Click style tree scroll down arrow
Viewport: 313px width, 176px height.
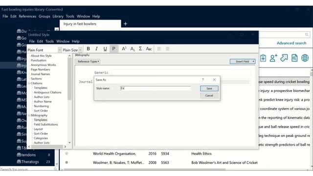tap(69, 142)
